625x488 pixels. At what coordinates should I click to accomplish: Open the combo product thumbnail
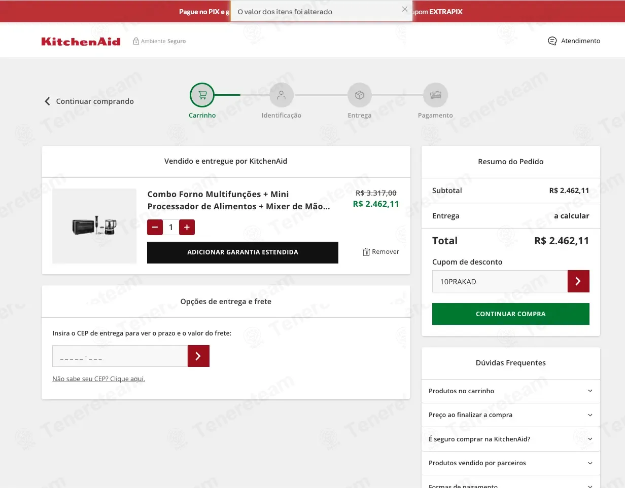pos(94,226)
